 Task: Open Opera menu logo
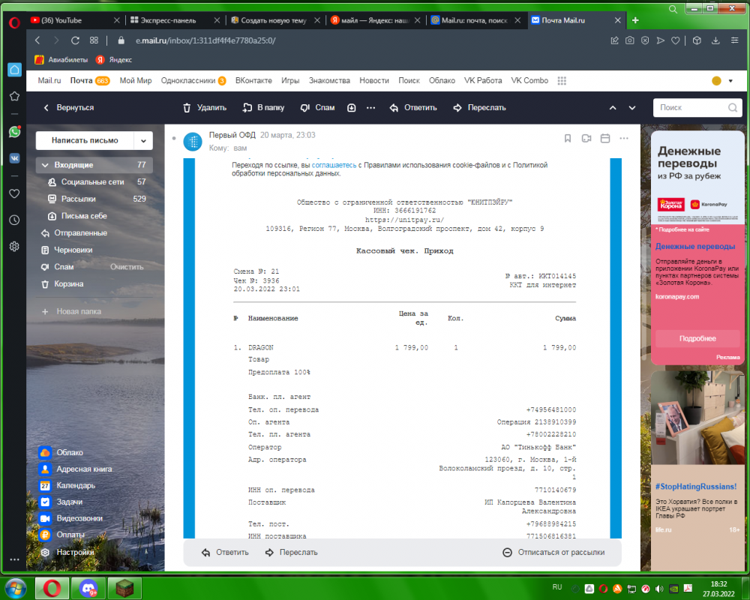coord(14,22)
